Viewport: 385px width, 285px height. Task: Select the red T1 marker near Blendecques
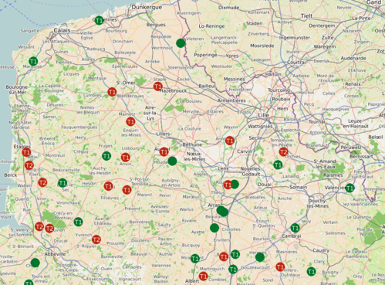pos(112,92)
